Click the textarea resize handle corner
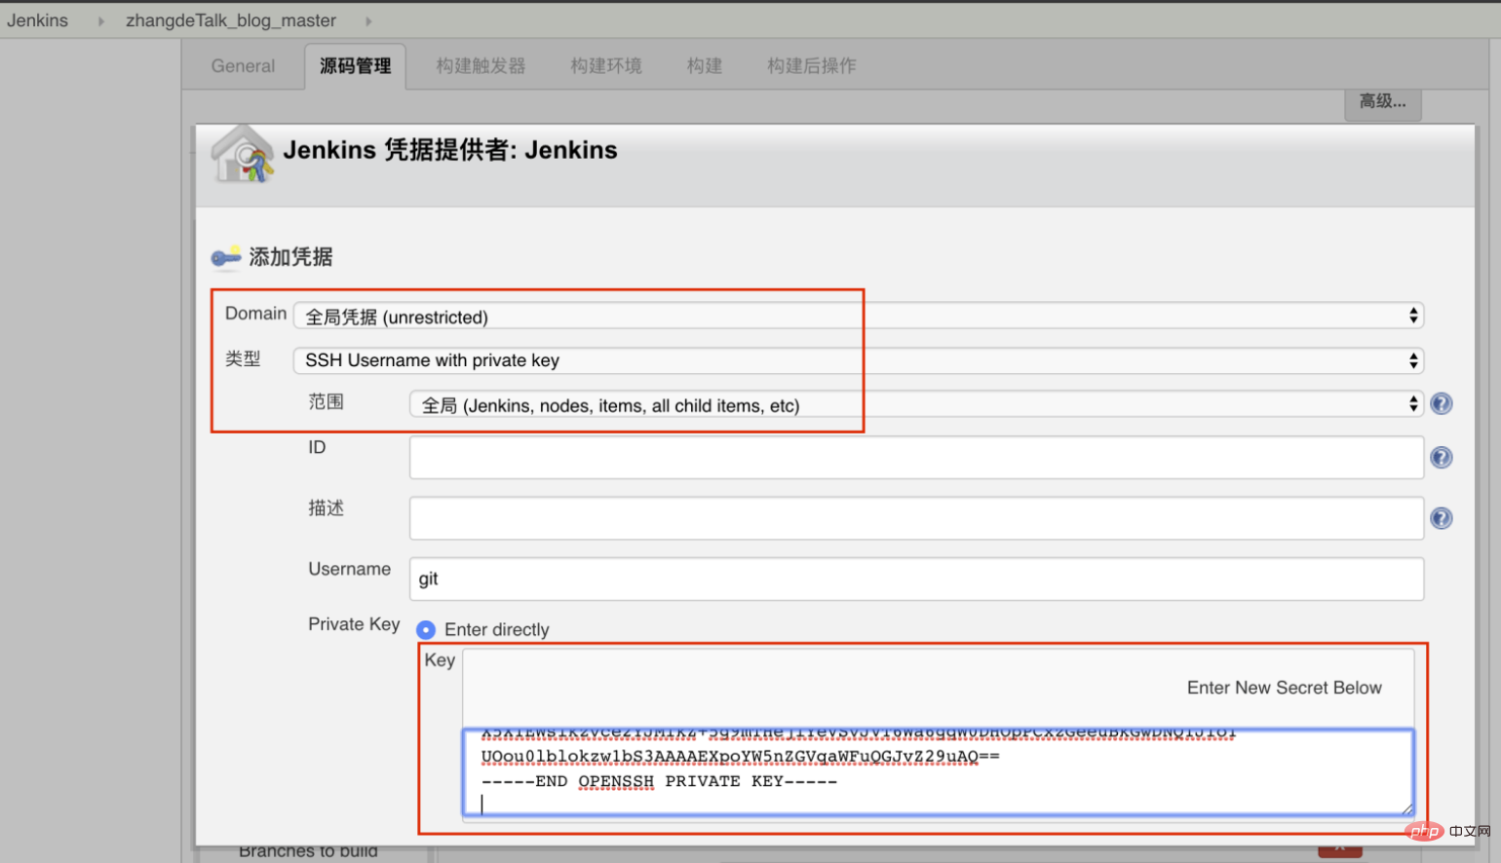The width and height of the screenshot is (1501, 863). click(x=1406, y=808)
